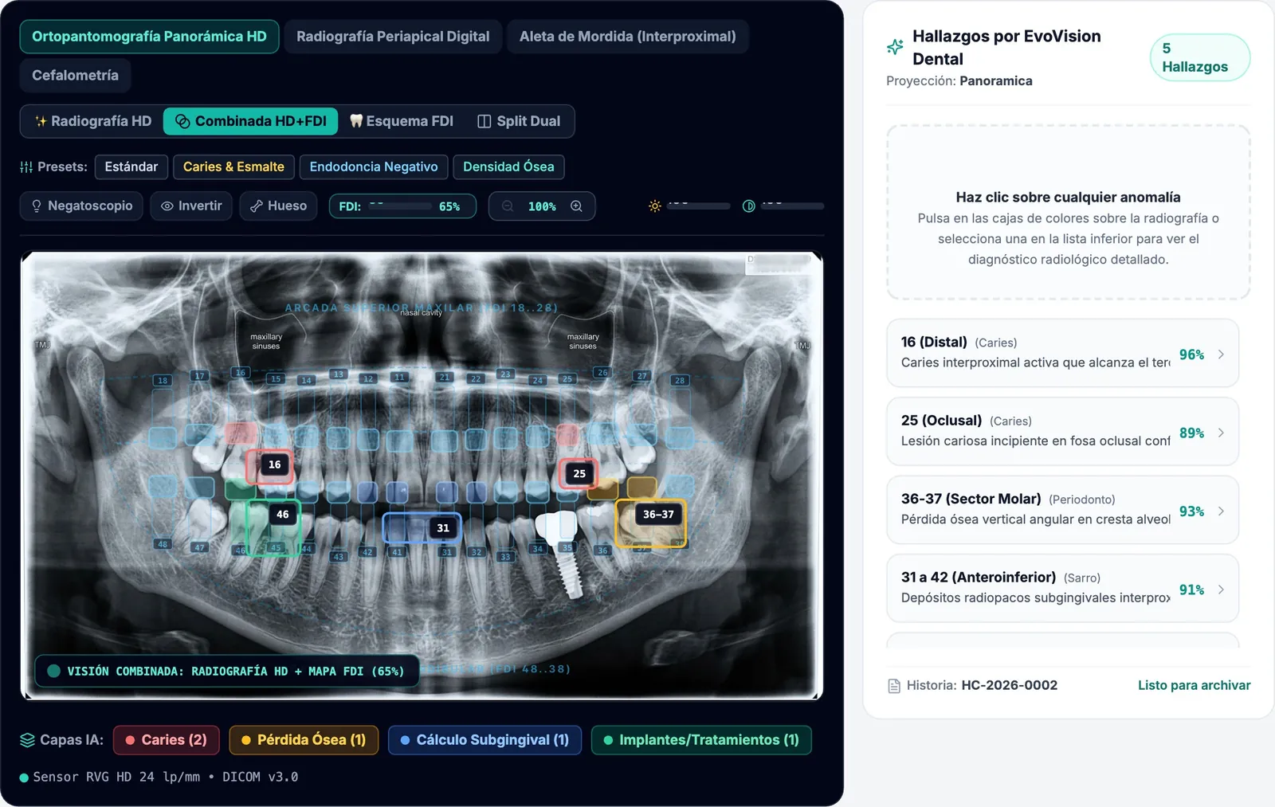Screen dimensions: 1275x807
Task: Expand the 25 (Oclusal) finding chevron
Action: 1222,433
